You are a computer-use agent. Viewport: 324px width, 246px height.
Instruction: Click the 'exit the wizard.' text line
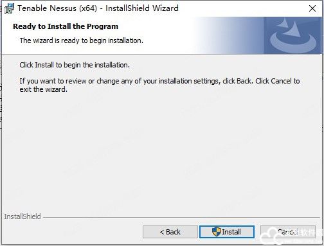point(44,89)
